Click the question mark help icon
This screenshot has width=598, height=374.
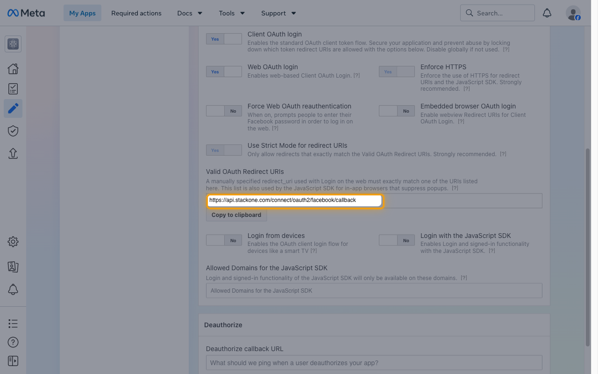pyautogui.click(x=13, y=342)
